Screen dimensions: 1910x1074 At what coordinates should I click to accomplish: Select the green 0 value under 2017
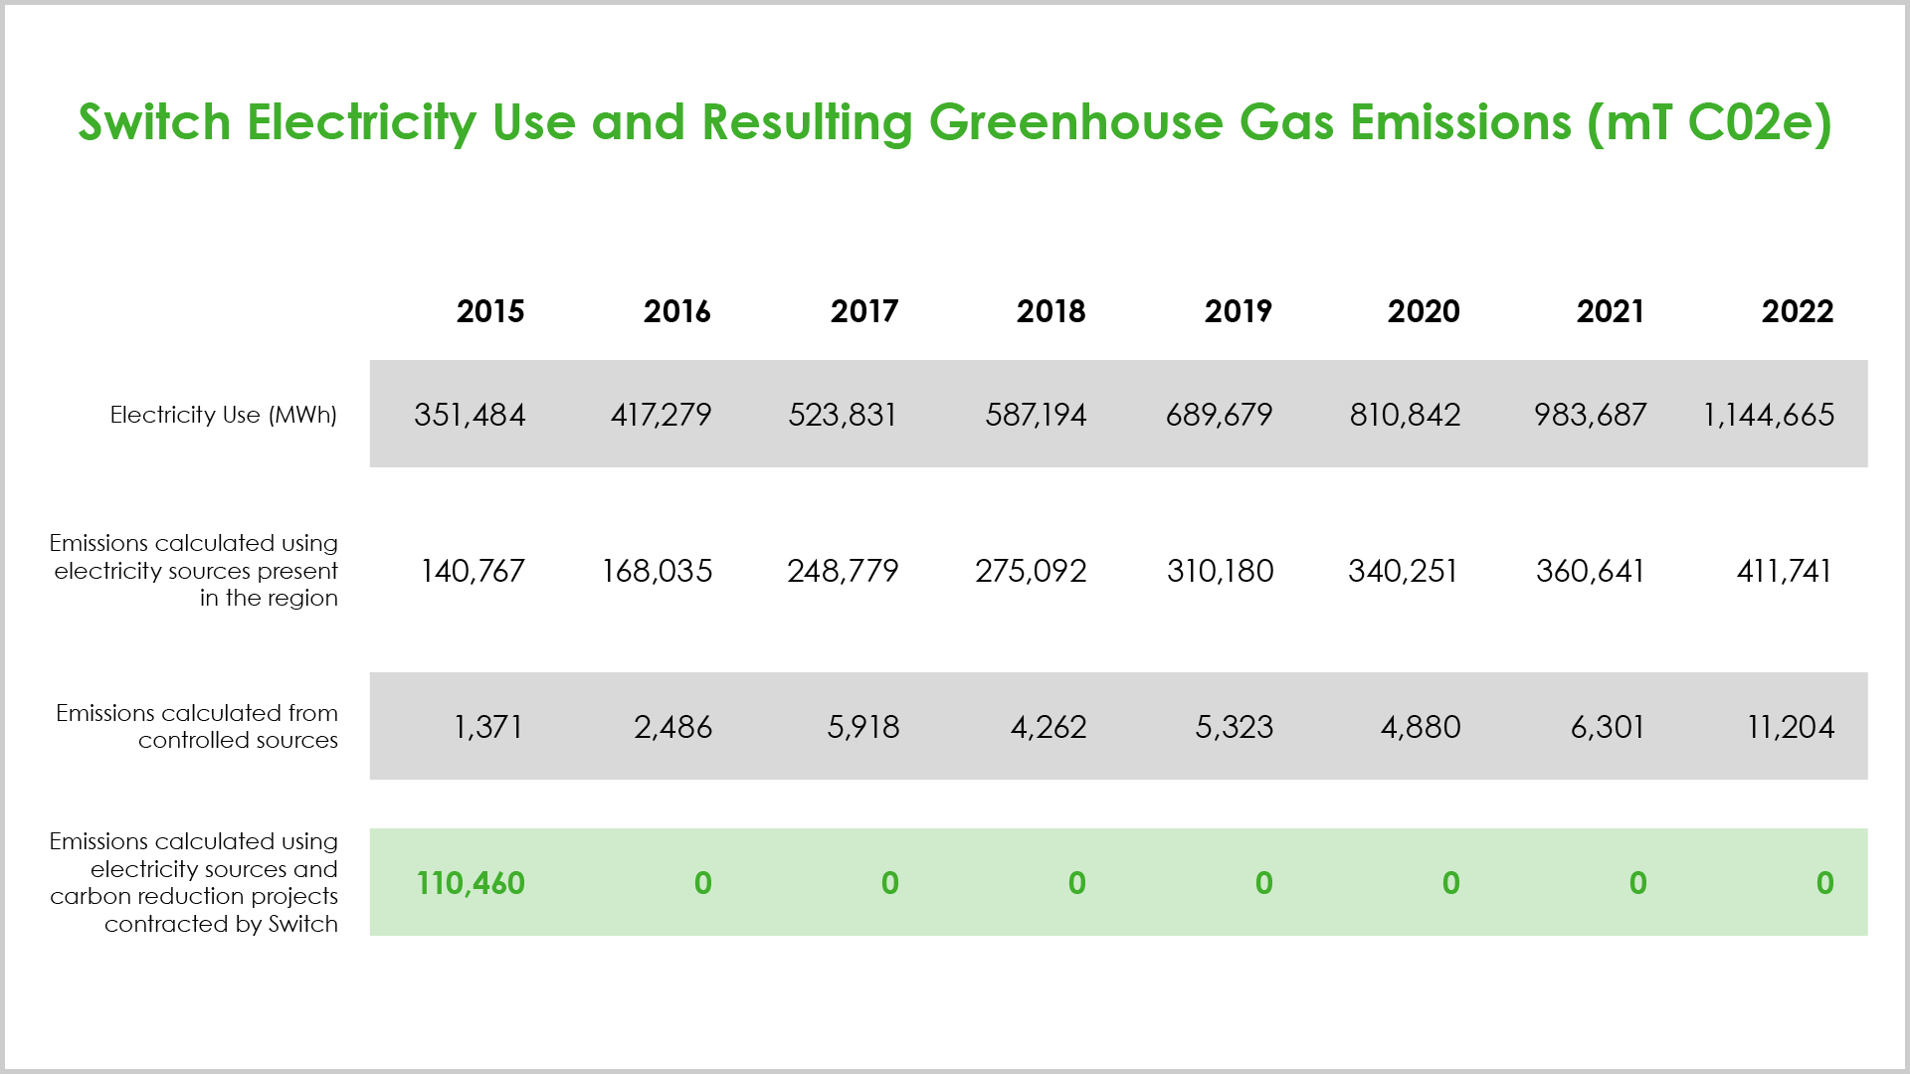pyautogui.click(x=890, y=883)
